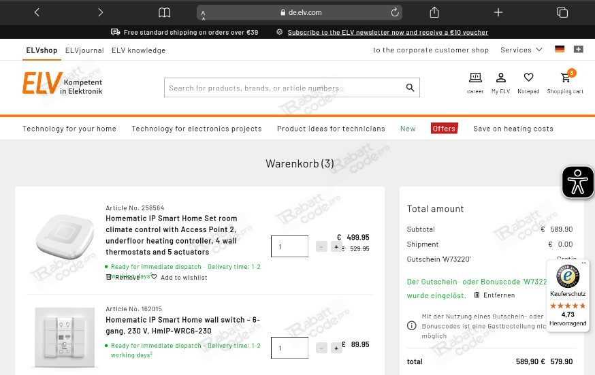Viewport: 595px width, 375px height.
Task: Reload the page in address bar
Action: click(x=395, y=12)
